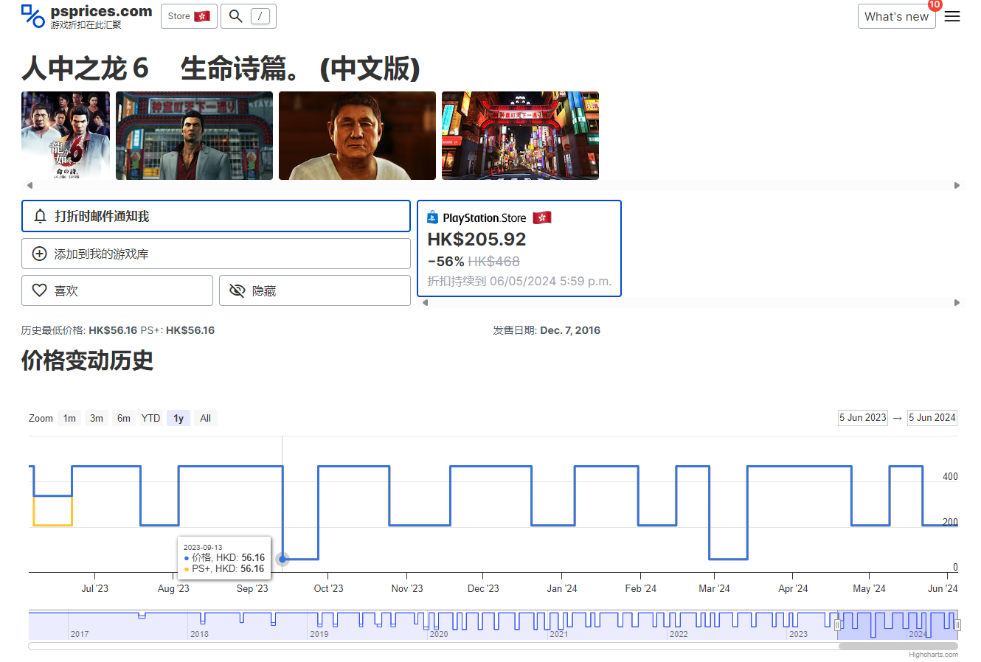Viewport: 981px width, 662px height.
Task: Click the -56% discount label
Action: 446,262
